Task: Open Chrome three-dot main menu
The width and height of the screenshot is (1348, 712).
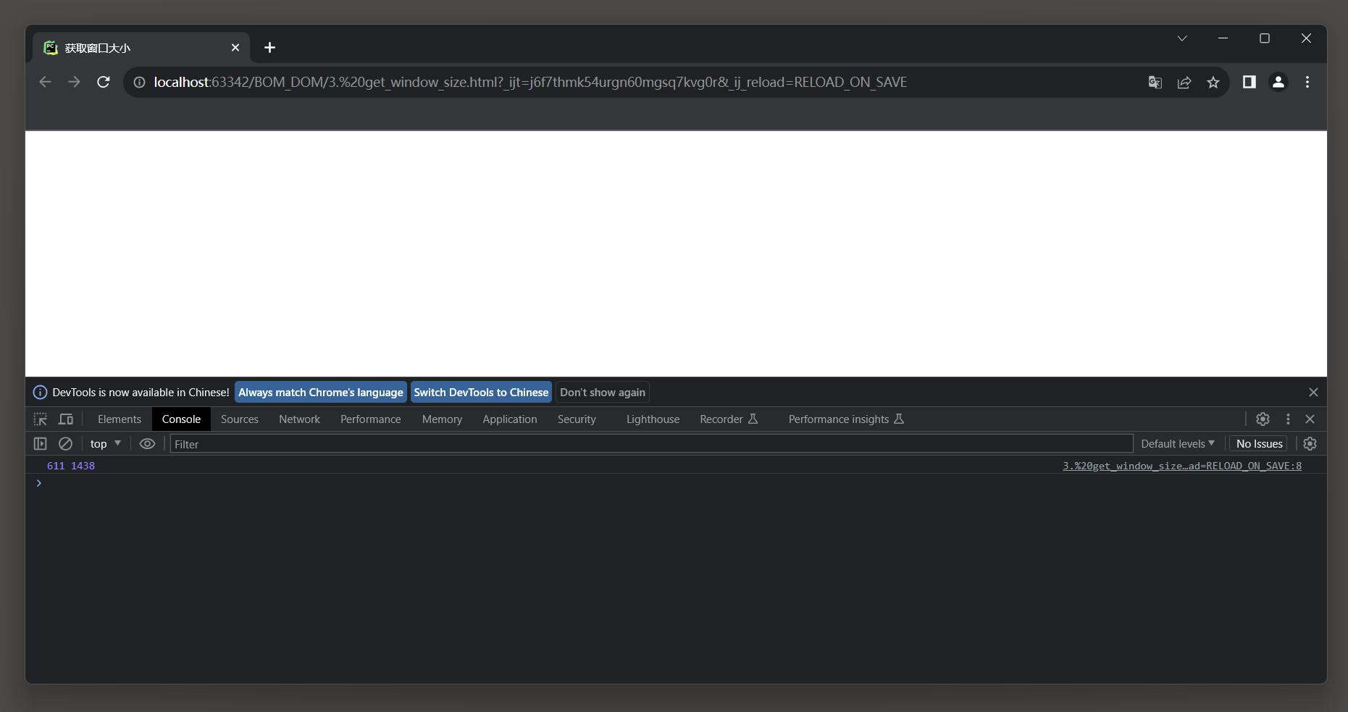Action: click(x=1307, y=82)
